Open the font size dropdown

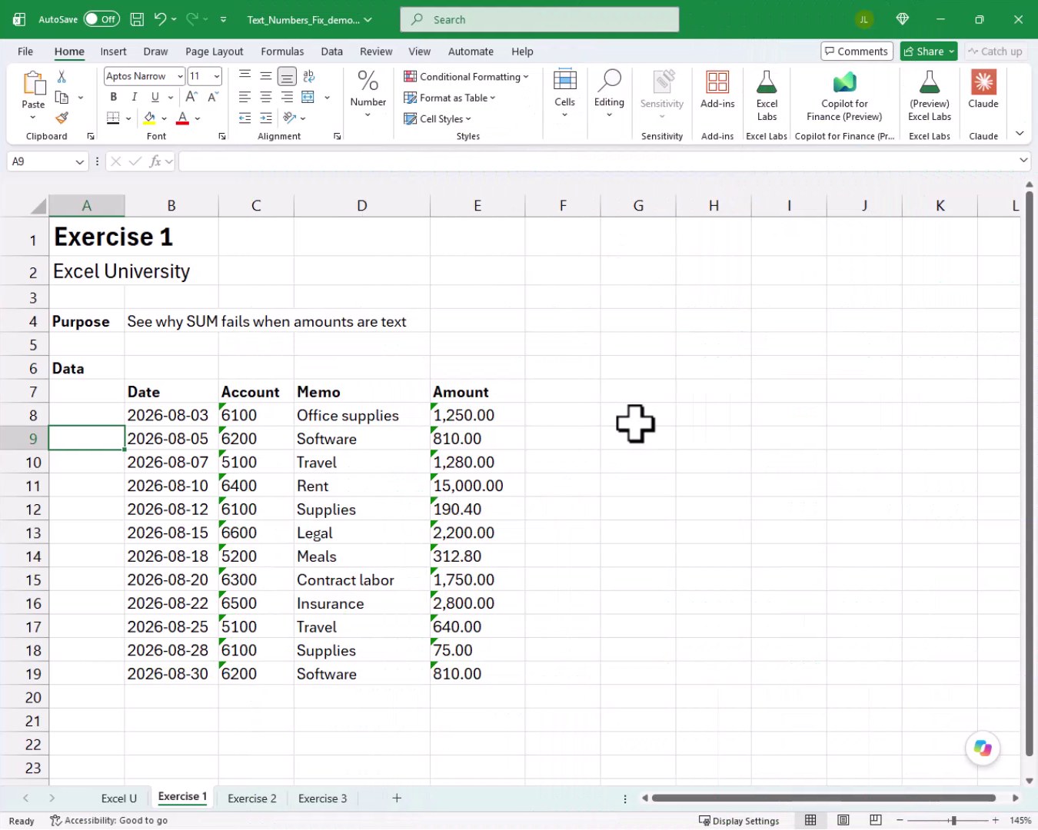(x=217, y=76)
